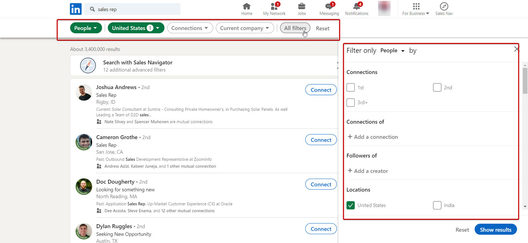The width and height of the screenshot is (528, 243).
Task: Close the filter panel with X
Action: click(x=516, y=49)
